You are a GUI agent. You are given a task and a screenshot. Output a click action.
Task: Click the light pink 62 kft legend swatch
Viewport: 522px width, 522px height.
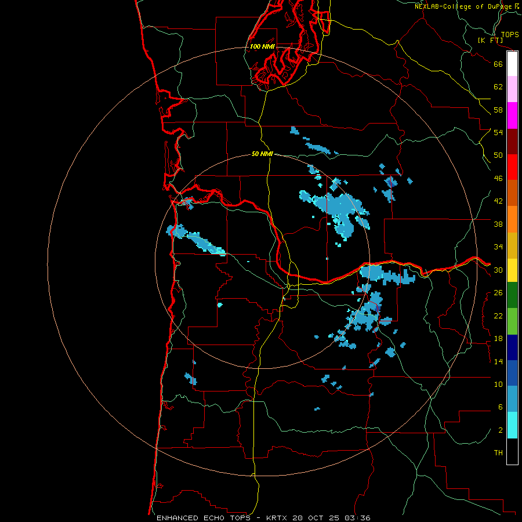[x=512, y=89]
